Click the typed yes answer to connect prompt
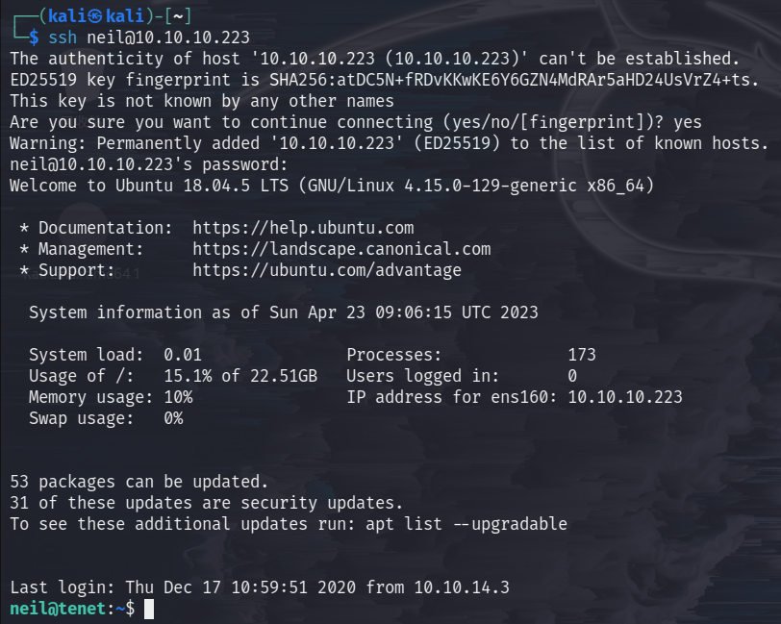The image size is (781, 624). (x=688, y=122)
